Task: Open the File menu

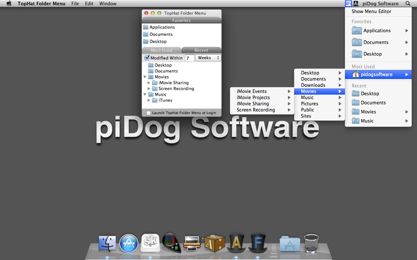Action: (75, 4)
